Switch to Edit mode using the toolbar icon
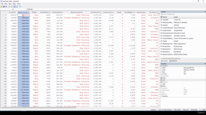The height and width of the screenshot is (115, 206). (x=14, y=6)
